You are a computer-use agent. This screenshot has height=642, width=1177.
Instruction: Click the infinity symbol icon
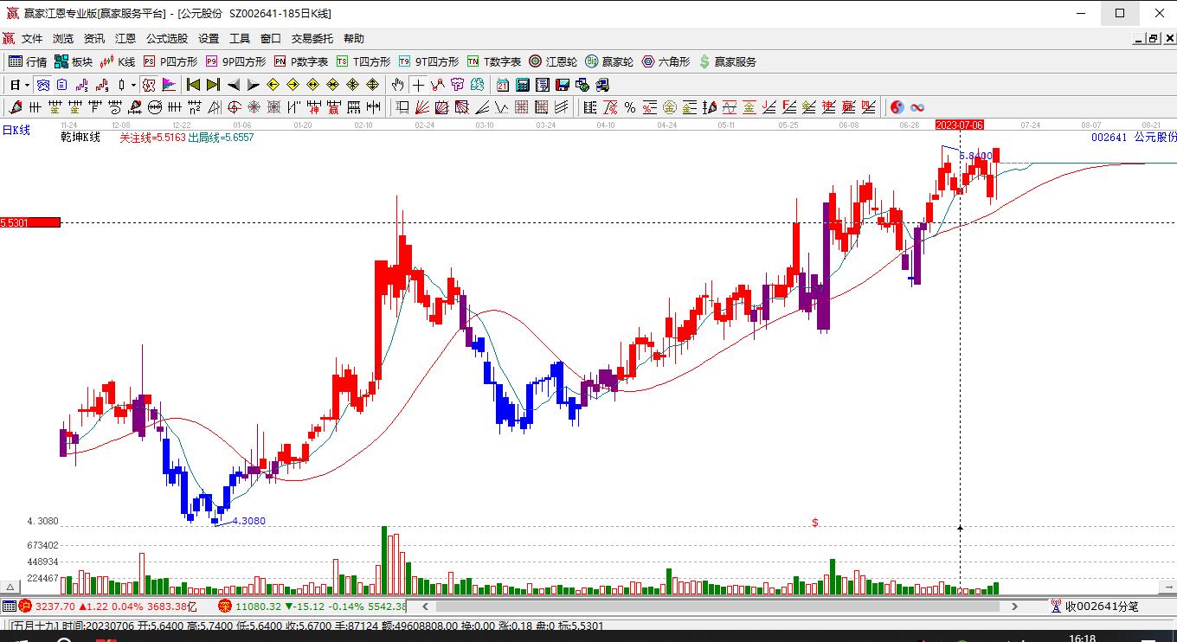[x=917, y=107]
